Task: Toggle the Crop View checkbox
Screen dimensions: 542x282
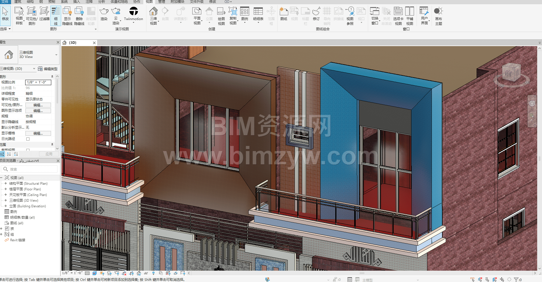Action: click(28, 150)
